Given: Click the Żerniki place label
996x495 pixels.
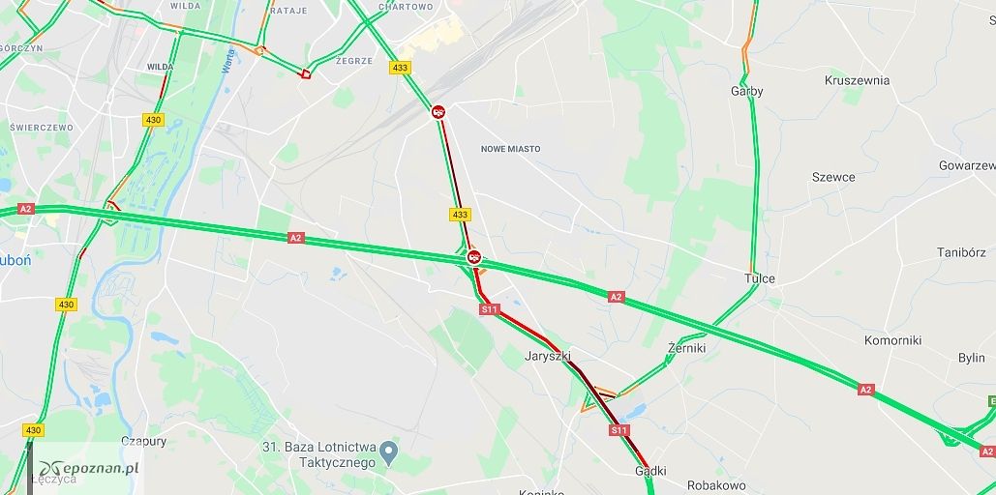Looking at the screenshot, I should (x=686, y=348).
